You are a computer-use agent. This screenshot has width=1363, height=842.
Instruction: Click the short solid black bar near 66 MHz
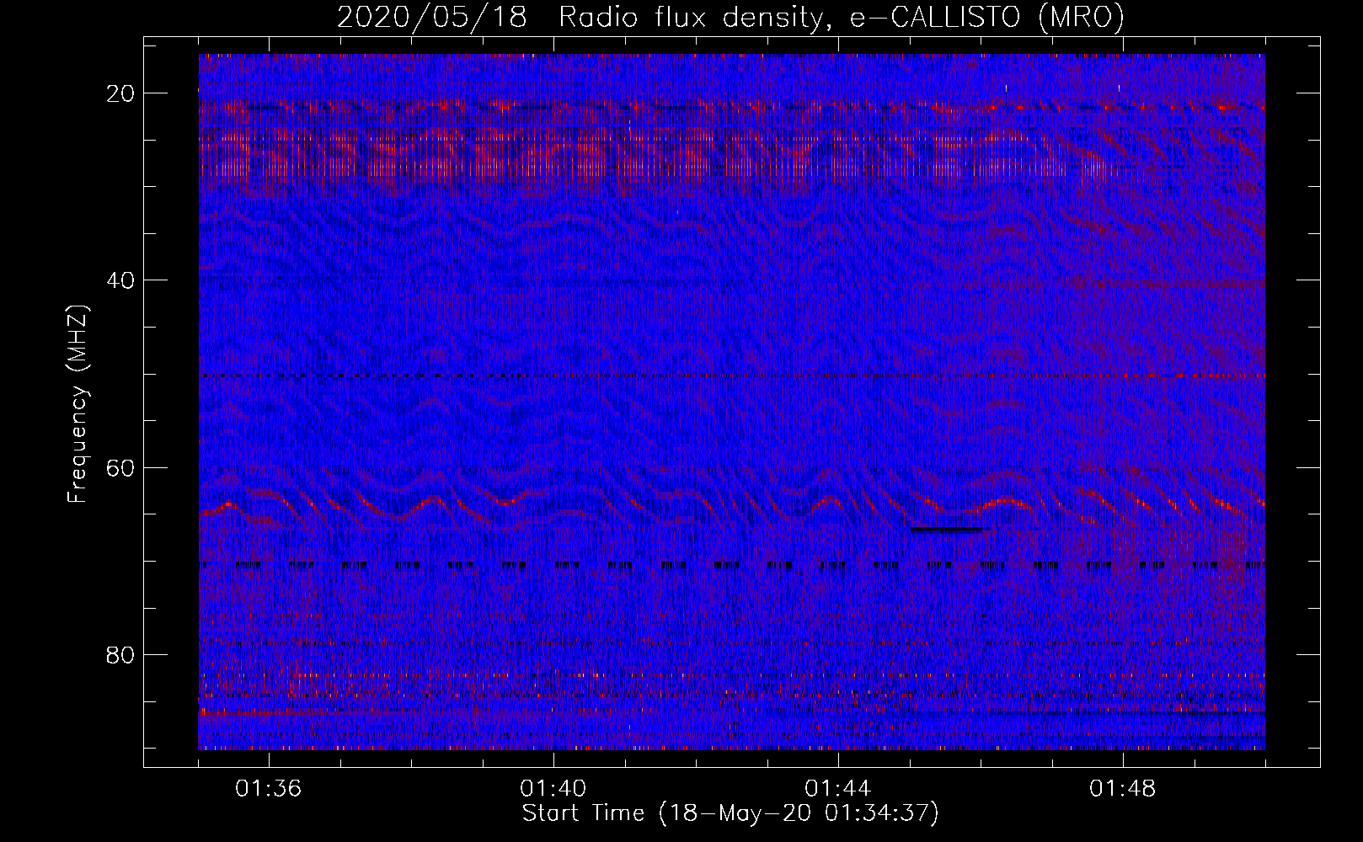click(x=947, y=530)
